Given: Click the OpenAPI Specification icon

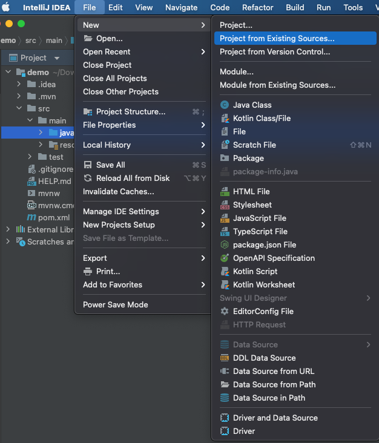Looking at the screenshot, I should pos(225,258).
